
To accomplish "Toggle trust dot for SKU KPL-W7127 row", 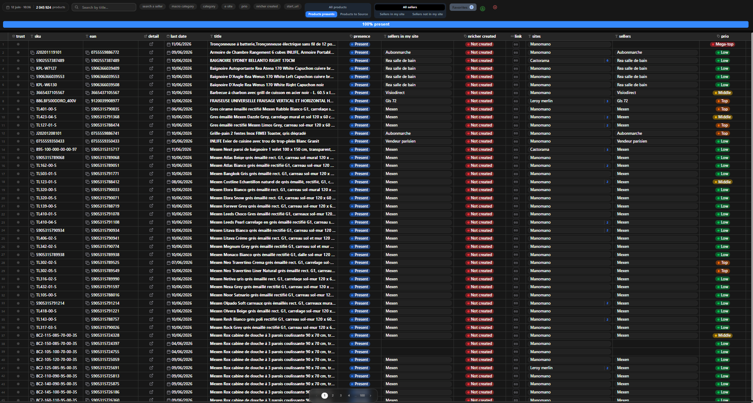I will pyautogui.click(x=18, y=68).
